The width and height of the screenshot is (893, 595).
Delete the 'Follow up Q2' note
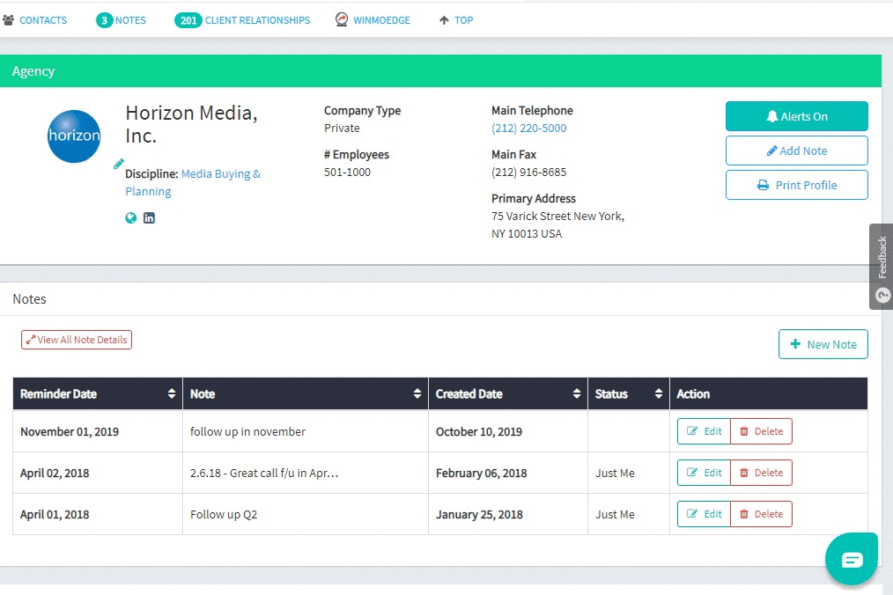tap(762, 514)
